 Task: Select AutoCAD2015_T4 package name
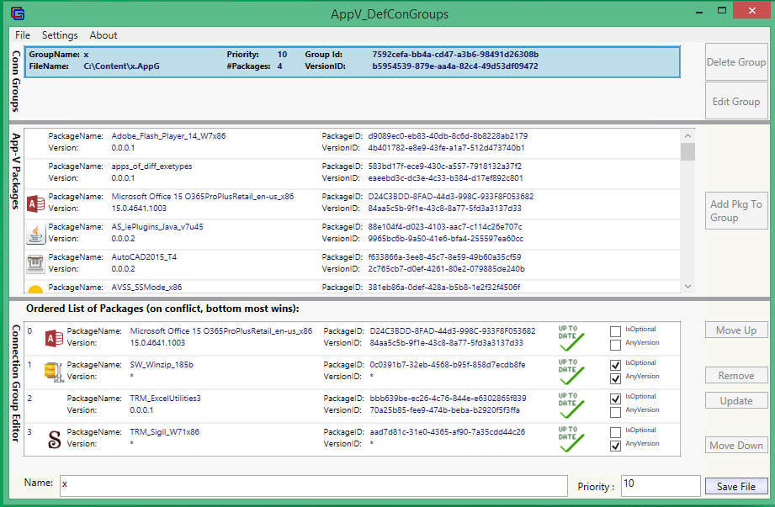pyautogui.click(x=144, y=256)
